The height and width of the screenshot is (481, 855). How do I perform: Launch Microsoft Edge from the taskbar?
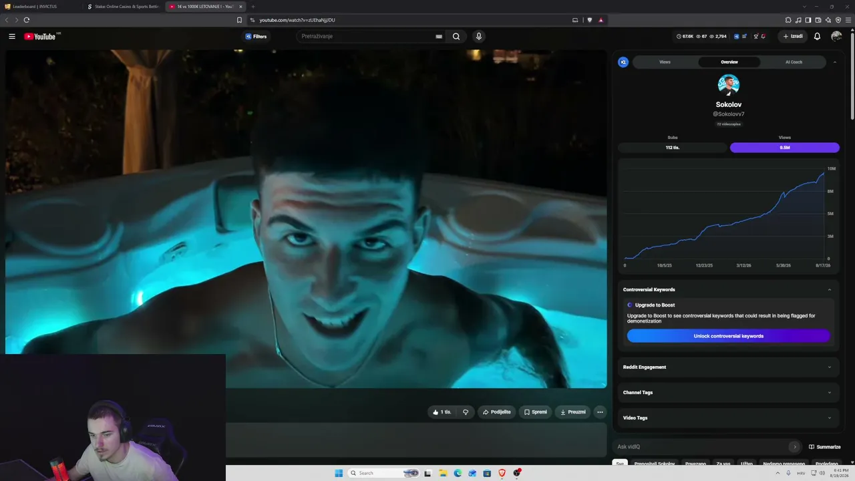tap(458, 473)
